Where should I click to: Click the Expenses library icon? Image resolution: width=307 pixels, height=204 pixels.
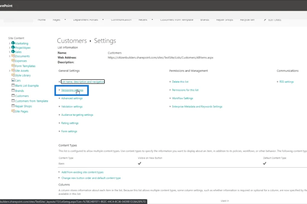(x=13, y=61)
